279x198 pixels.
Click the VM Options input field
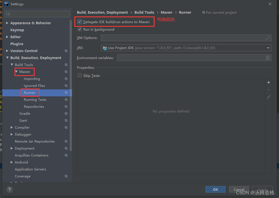pyautogui.click(x=186, y=38)
